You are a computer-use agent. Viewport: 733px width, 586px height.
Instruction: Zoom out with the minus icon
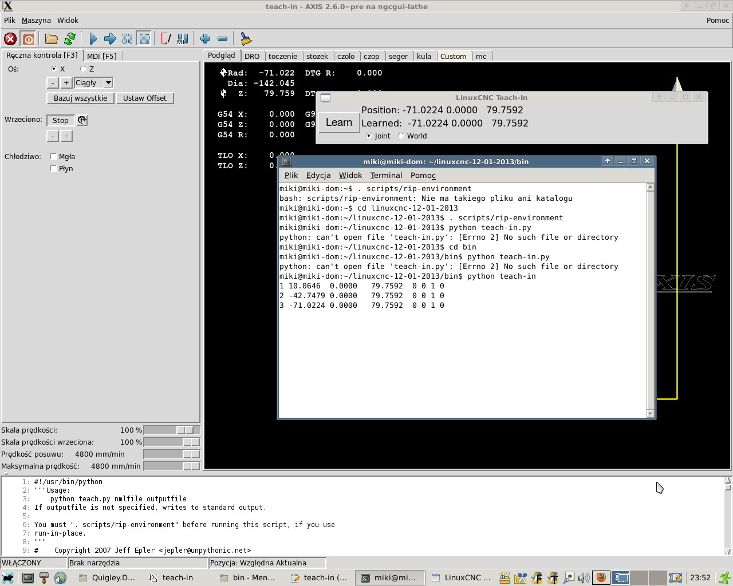(x=222, y=39)
